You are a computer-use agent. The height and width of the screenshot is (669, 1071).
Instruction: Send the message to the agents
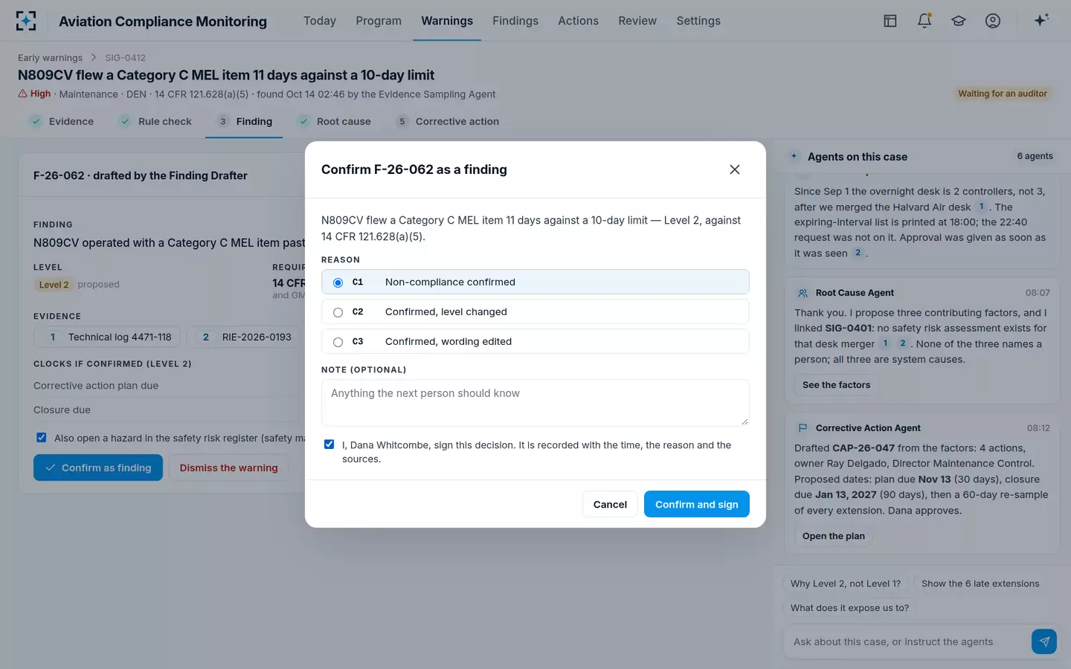pyautogui.click(x=1044, y=641)
